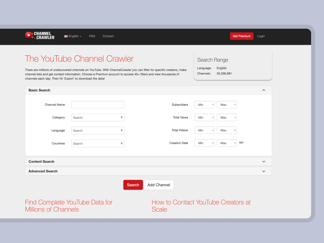Open the Contact page
The image size is (324, 243).
[x=108, y=36]
